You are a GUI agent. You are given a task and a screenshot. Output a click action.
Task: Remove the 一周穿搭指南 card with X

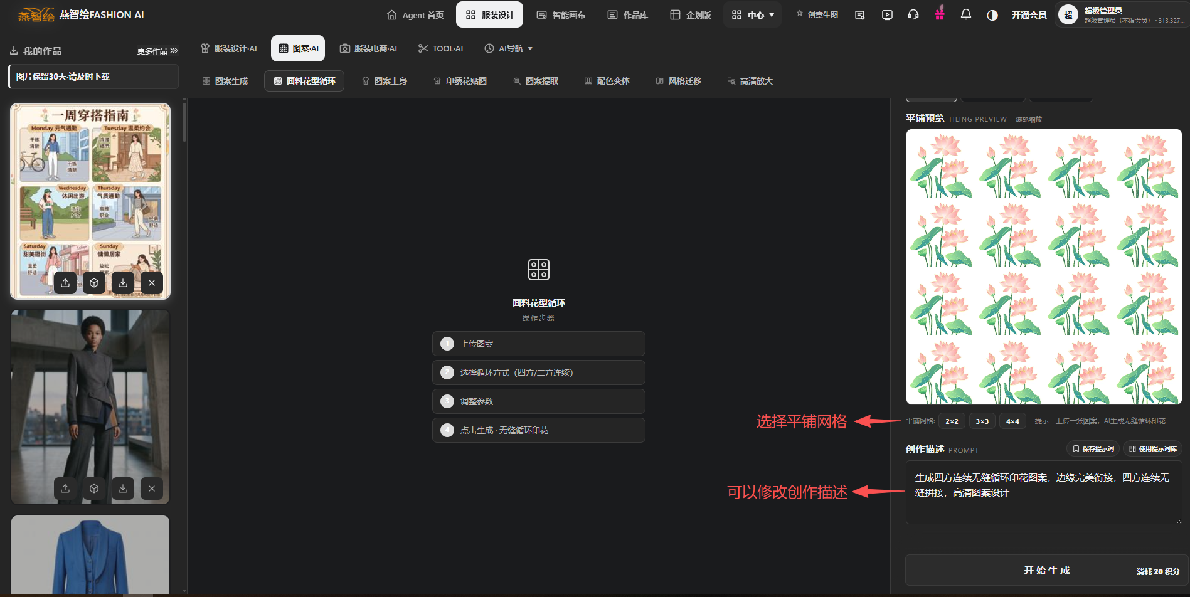coord(152,283)
